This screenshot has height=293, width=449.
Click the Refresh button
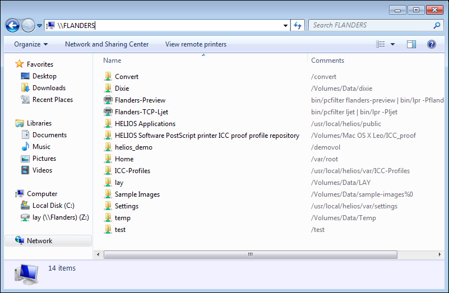coord(298,25)
